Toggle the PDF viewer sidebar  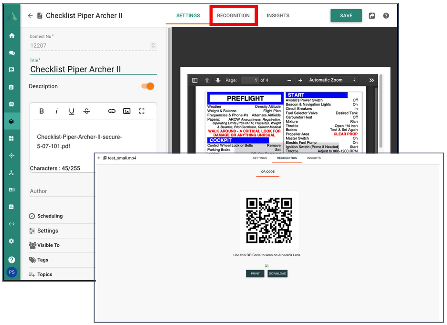click(195, 80)
